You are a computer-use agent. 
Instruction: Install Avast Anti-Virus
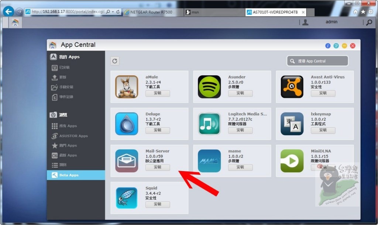pyautogui.click(x=323, y=93)
